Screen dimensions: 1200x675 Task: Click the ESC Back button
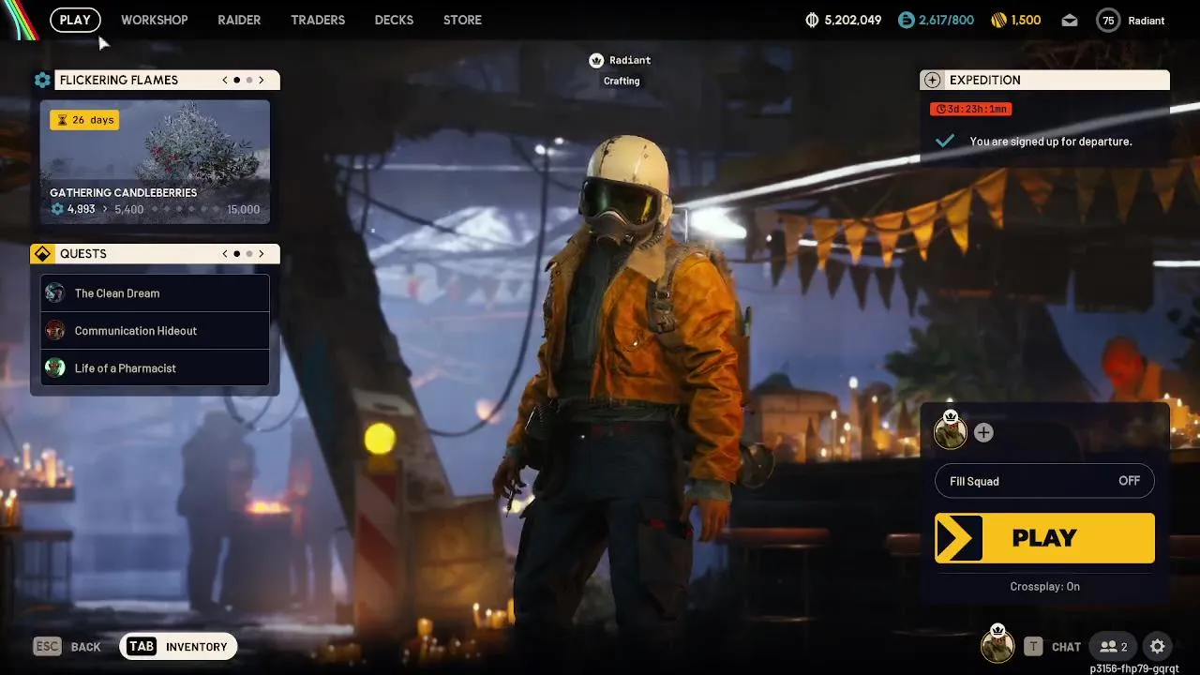click(x=67, y=646)
